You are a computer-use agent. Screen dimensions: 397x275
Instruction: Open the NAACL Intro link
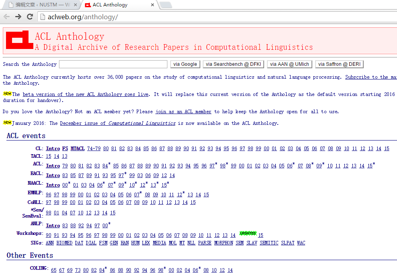pos(53,185)
